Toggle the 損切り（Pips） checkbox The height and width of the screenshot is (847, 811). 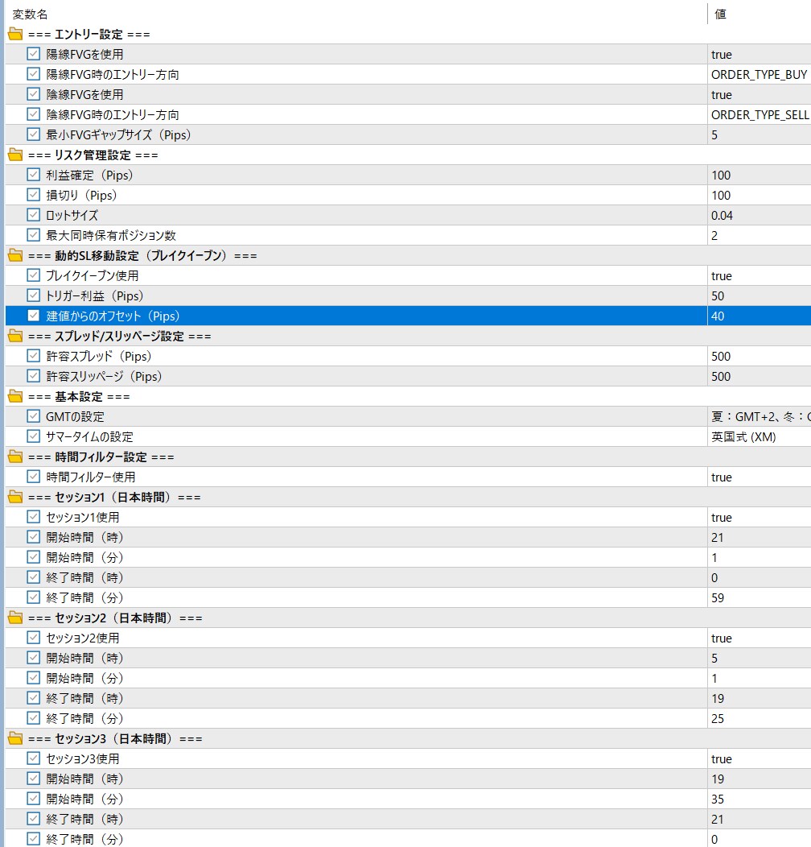(34, 195)
